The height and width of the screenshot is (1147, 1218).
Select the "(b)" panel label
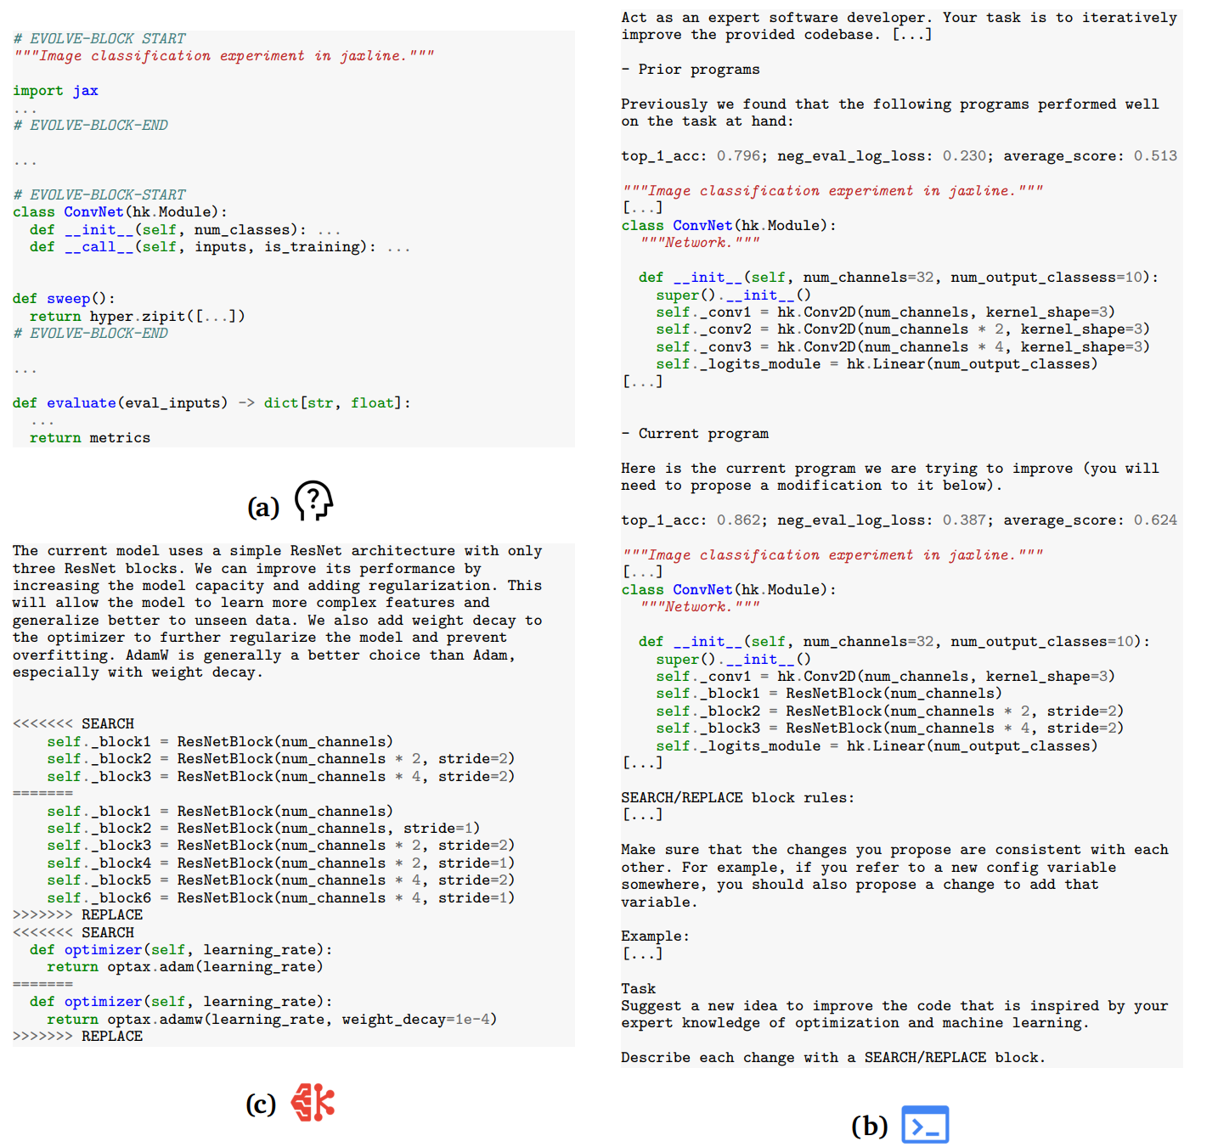[x=869, y=1126]
